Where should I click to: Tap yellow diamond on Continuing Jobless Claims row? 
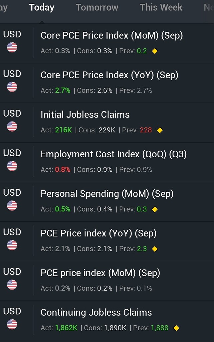[x=176, y=328]
